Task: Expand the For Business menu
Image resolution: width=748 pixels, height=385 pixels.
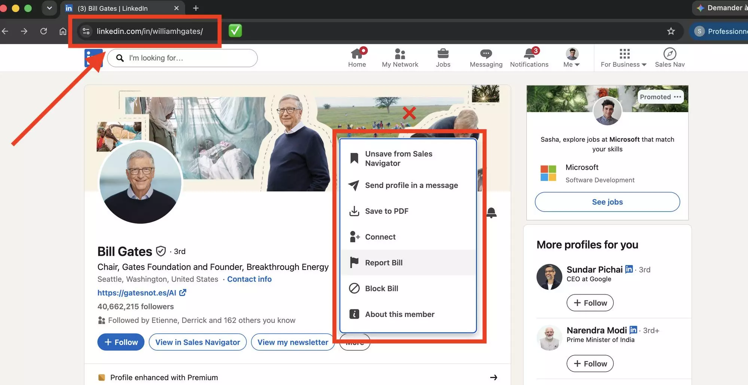Action: pyautogui.click(x=624, y=58)
